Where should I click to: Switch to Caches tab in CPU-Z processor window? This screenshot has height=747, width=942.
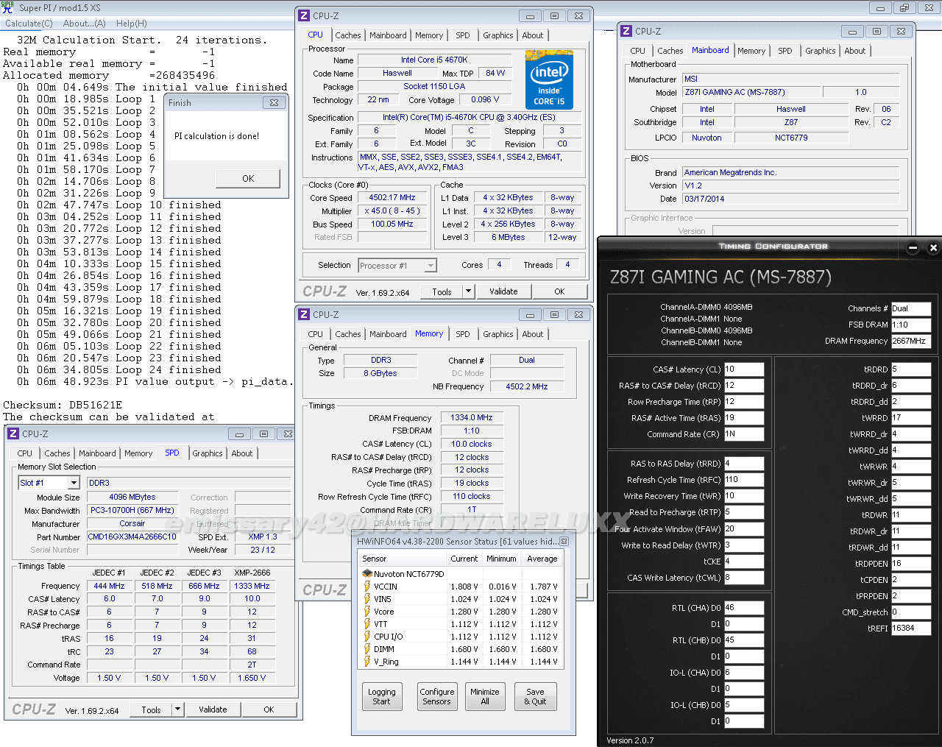(348, 35)
